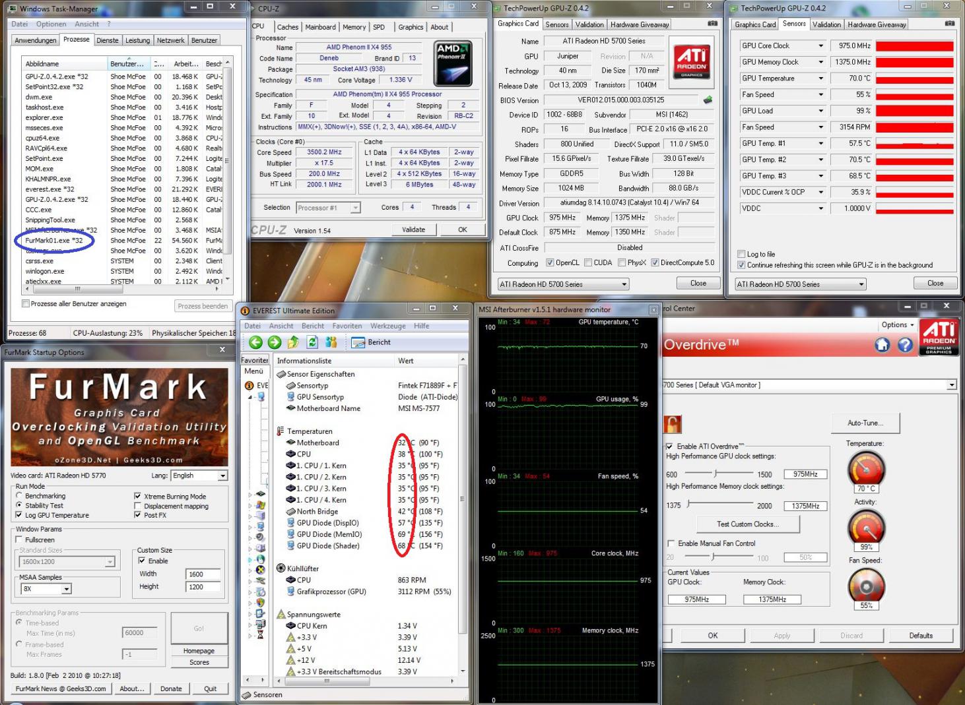965x705 pixels.
Task: Click the Sensoren status bar icon in EVEREST
Action: tap(246, 695)
